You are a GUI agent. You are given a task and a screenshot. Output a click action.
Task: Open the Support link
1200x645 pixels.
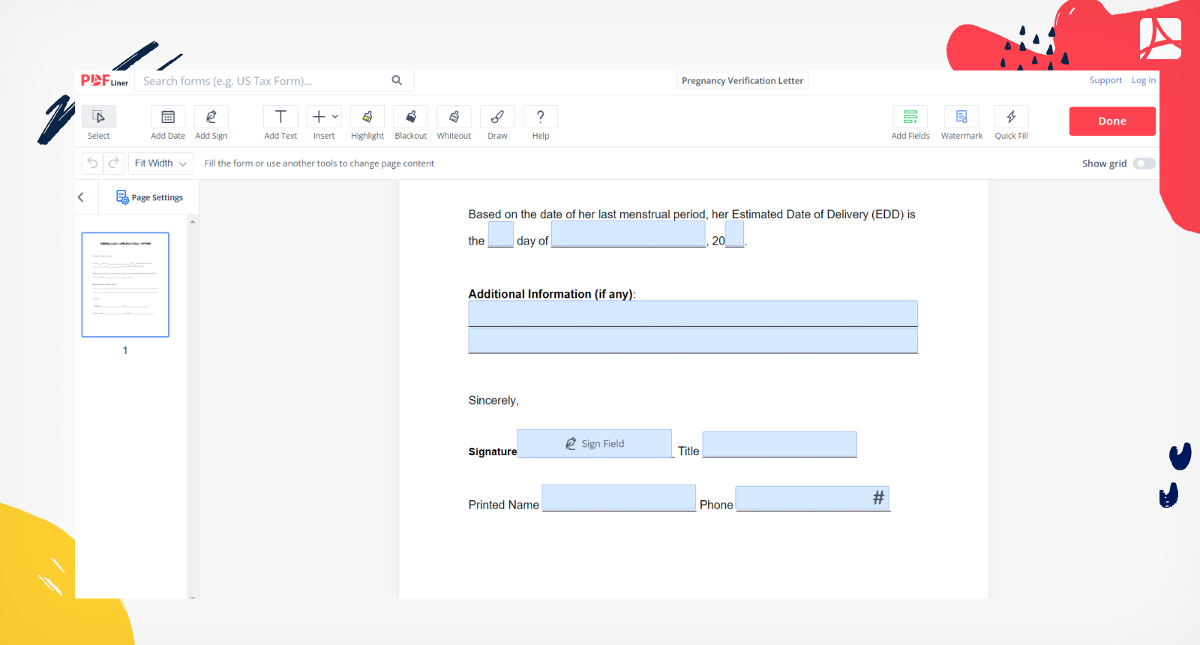[1105, 80]
